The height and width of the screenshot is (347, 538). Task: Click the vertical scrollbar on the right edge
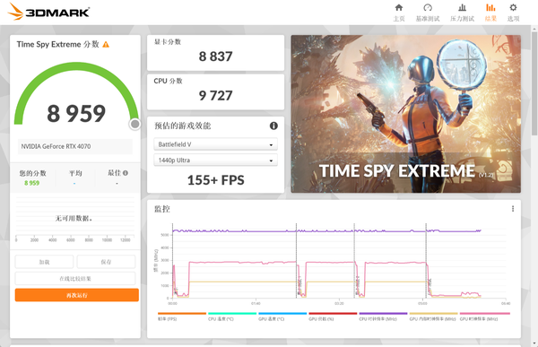point(534,82)
